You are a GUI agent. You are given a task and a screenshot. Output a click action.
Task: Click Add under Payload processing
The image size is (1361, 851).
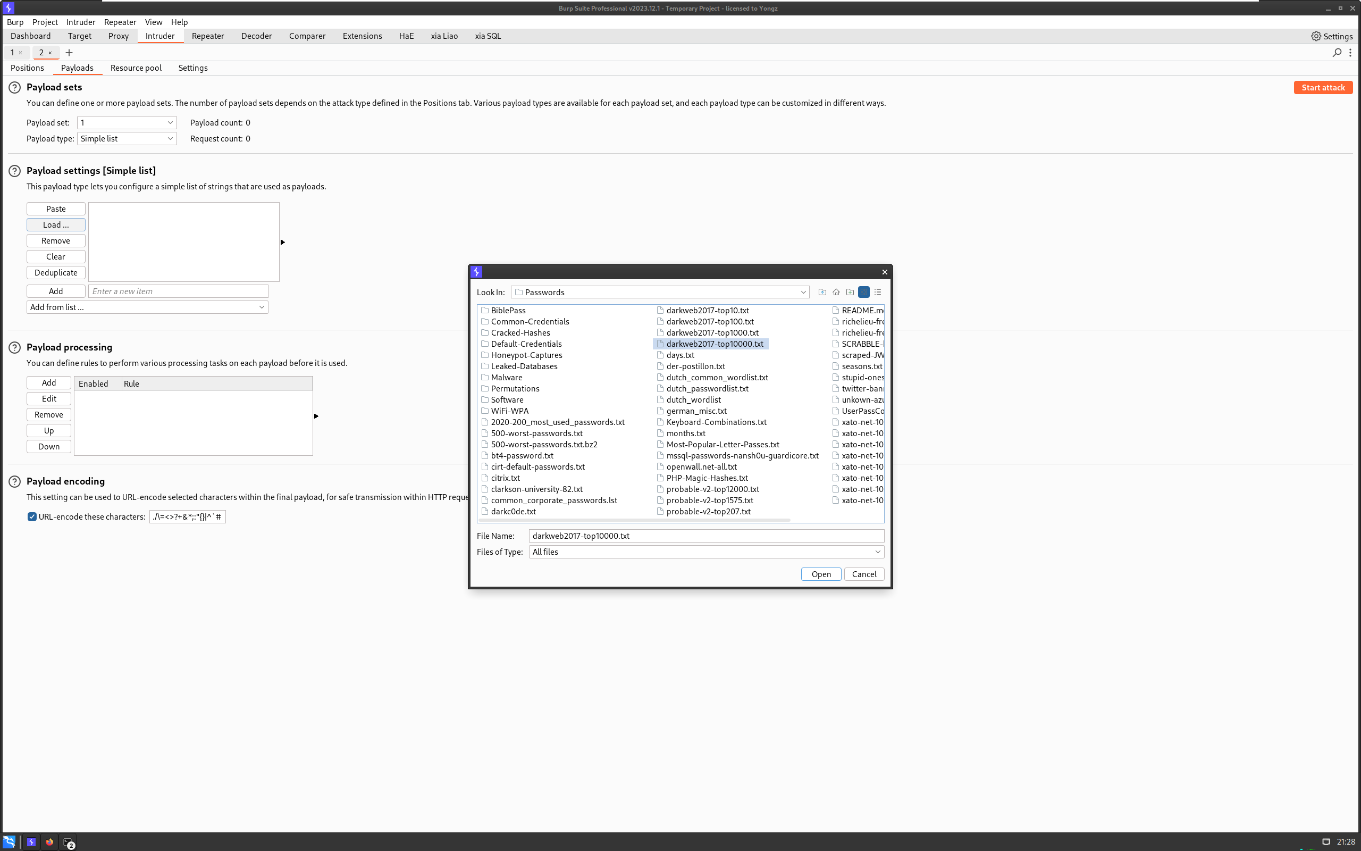point(49,383)
